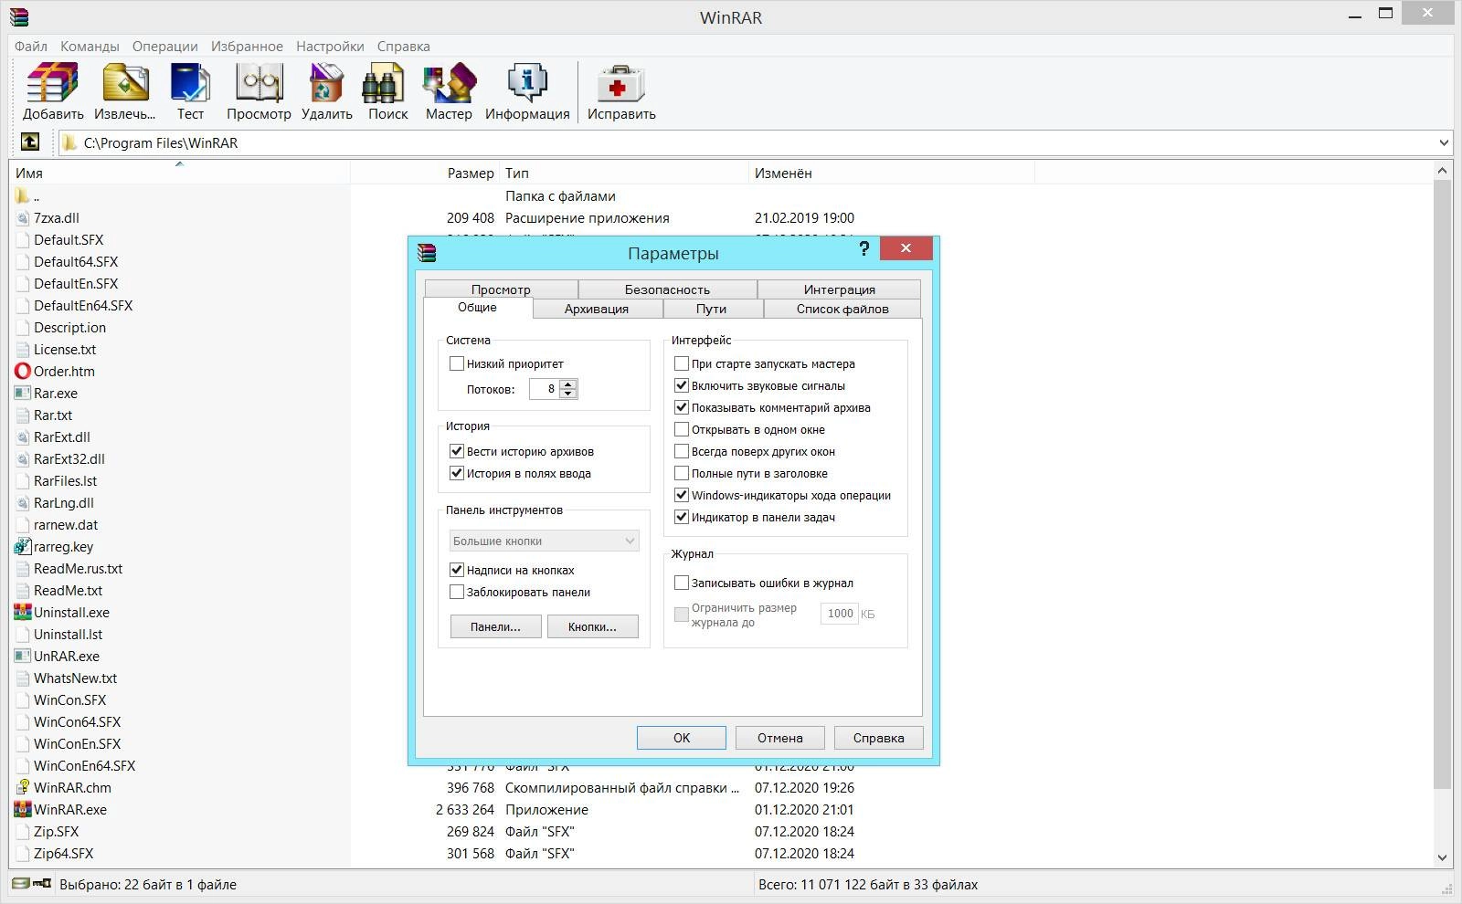Click the Мастер wizard icon
Image resolution: width=1462 pixels, height=904 pixels.
[x=449, y=83]
